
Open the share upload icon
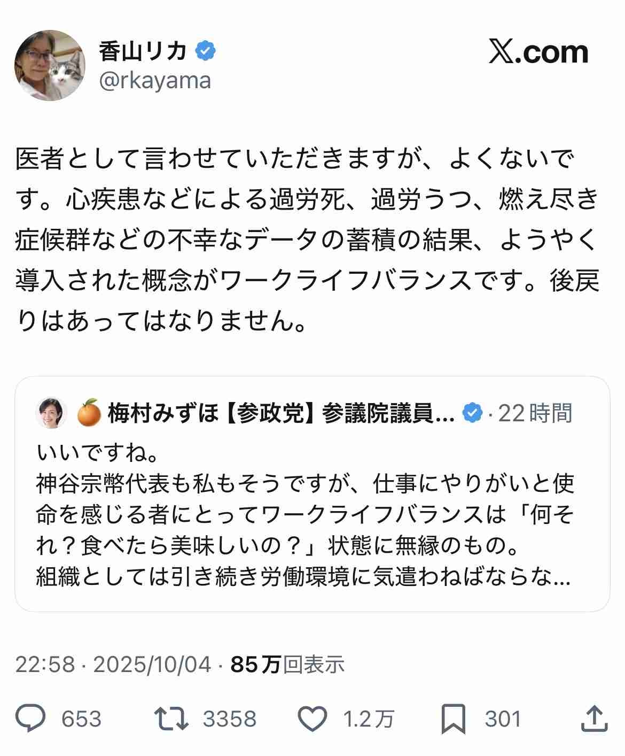click(x=594, y=718)
